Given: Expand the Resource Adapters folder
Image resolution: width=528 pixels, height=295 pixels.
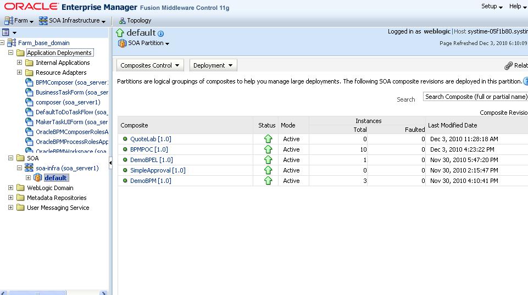Looking at the screenshot, I should pos(20,72).
